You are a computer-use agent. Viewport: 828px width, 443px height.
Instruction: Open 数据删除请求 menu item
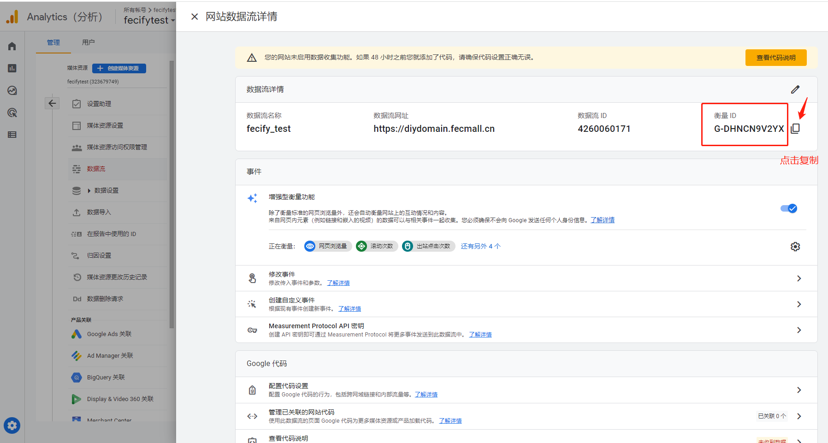tap(118, 299)
